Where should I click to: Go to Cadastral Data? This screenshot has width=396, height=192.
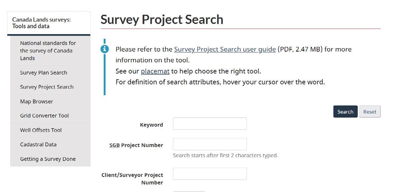[38, 144]
